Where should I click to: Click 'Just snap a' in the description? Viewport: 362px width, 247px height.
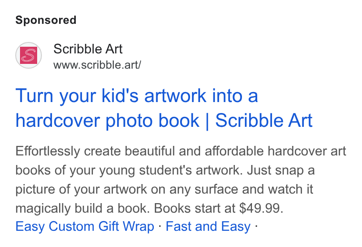pyautogui.click(x=281, y=171)
